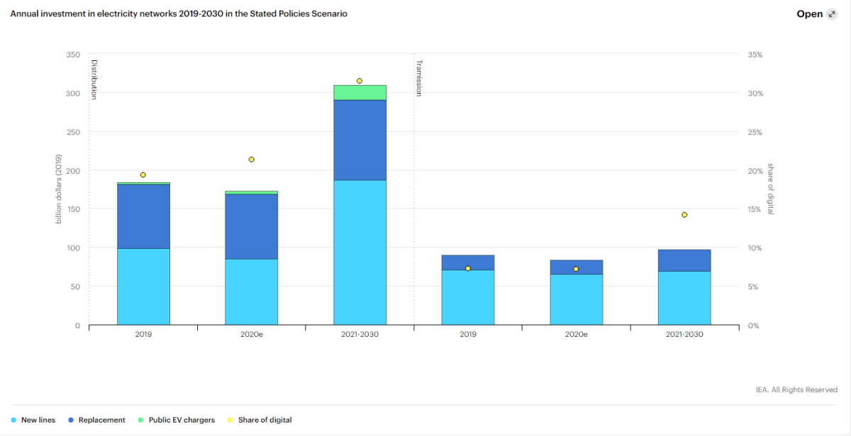Click yellow dot on Transmission 2019 bar
Viewport: 851px width, 436px height.
tap(468, 269)
